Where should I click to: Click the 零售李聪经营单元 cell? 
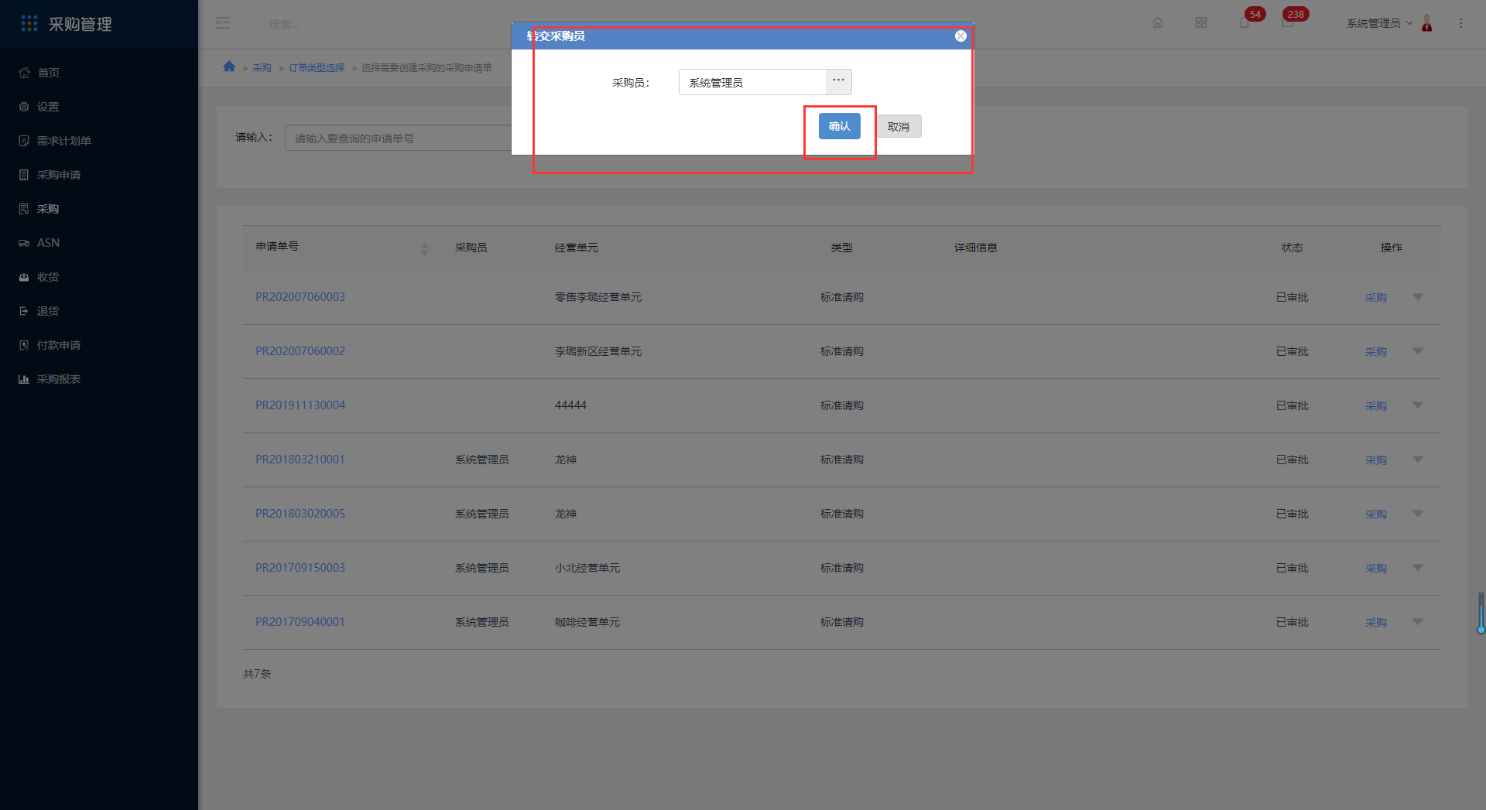pos(598,297)
